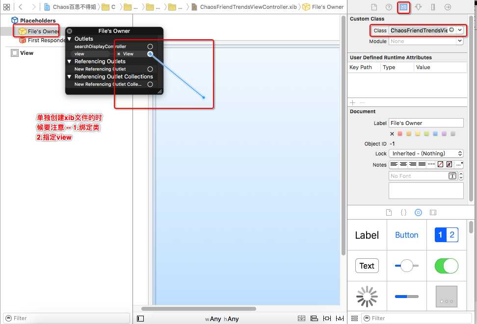Justify notes text
The height and width of the screenshot is (324, 477).
[x=422, y=164]
